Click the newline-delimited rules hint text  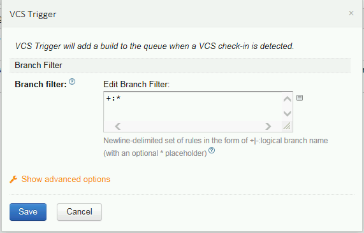pos(215,147)
